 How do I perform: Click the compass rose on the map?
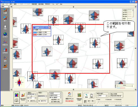click(19, 83)
